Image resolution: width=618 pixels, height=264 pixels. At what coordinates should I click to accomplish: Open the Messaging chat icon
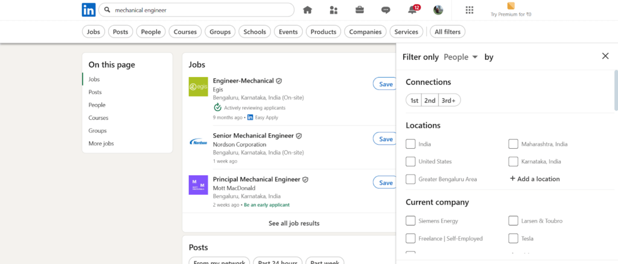click(x=386, y=10)
